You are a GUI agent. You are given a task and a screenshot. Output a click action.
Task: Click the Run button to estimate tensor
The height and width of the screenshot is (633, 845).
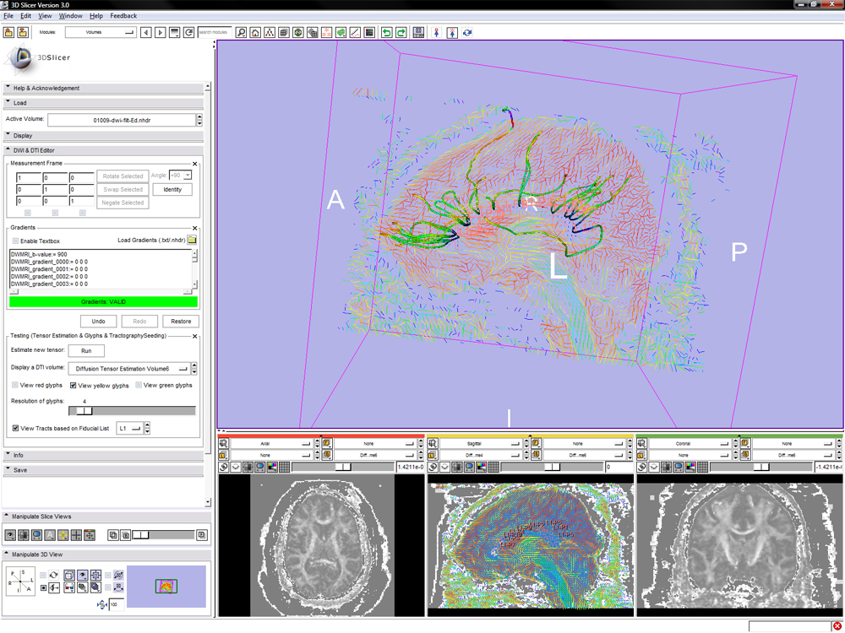86,350
